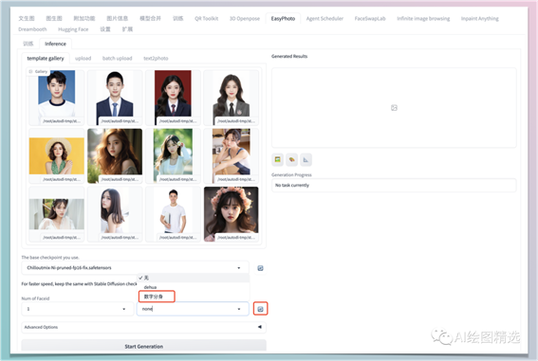Image resolution: width=538 pixels, height=361 pixels.
Task: Click the Start Generation button
Action: pyautogui.click(x=144, y=346)
